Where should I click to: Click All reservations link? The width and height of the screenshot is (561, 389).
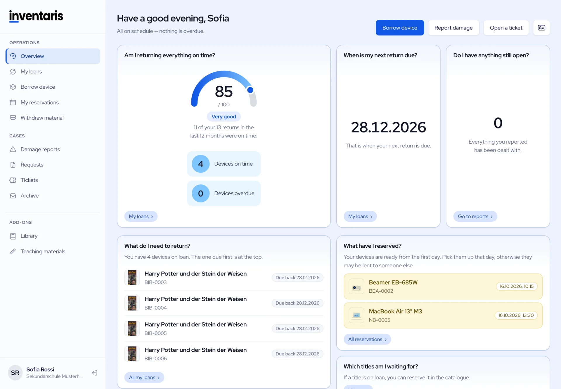pos(367,339)
